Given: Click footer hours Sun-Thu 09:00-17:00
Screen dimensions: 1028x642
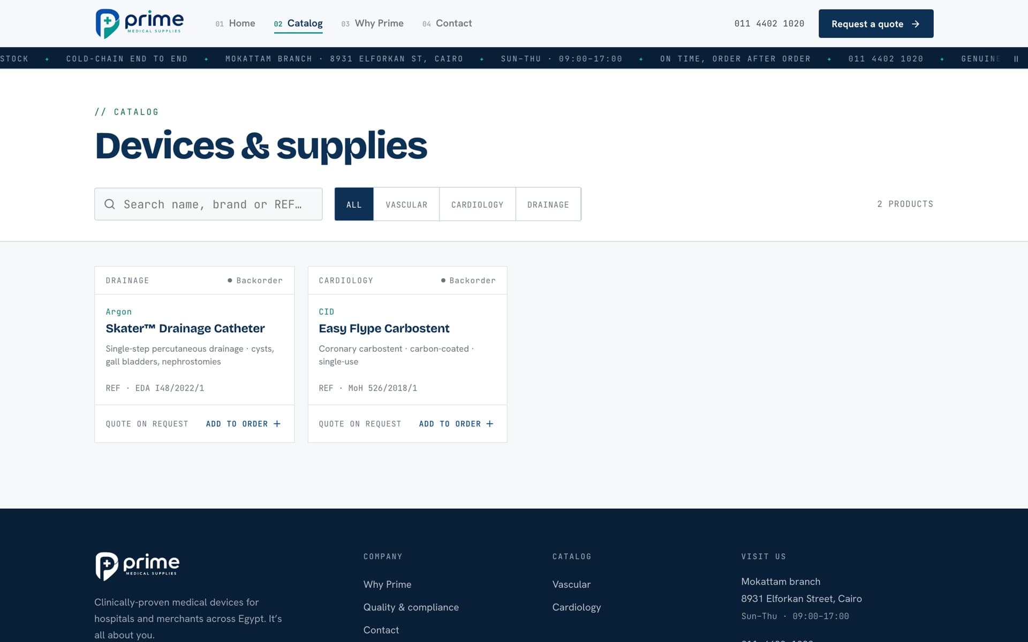Looking at the screenshot, I should pyautogui.click(x=795, y=616).
